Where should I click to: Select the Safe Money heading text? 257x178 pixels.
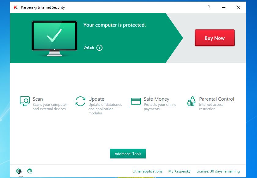coord(157,99)
